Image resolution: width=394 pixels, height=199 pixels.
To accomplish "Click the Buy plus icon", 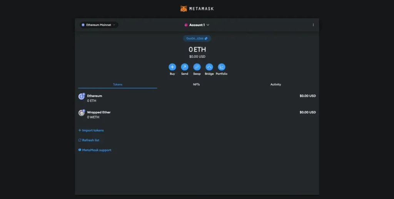I will 172,67.
